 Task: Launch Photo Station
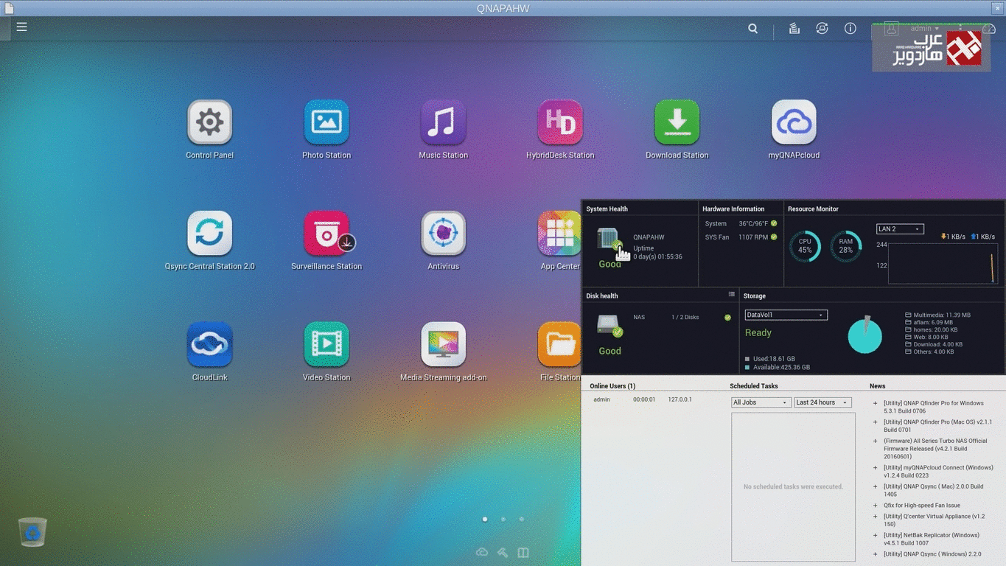[326, 122]
